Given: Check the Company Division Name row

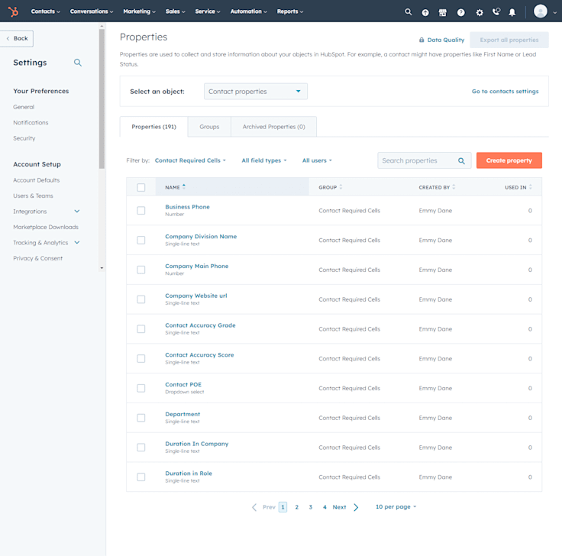Looking at the screenshot, I should pos(140,240).
